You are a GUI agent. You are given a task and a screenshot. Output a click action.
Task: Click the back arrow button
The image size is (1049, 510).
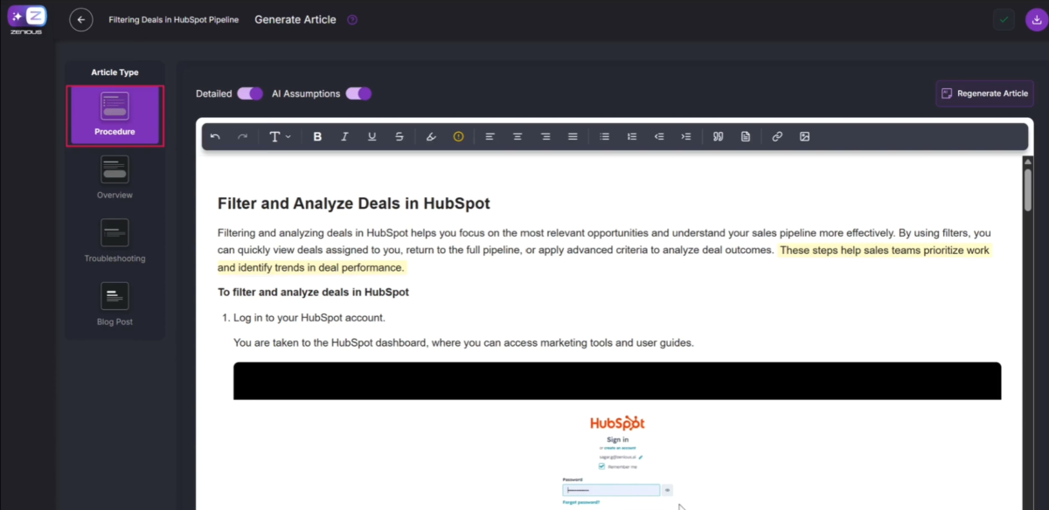(81, 19)
